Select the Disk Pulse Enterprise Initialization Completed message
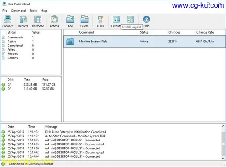 [x=75, y=132]
